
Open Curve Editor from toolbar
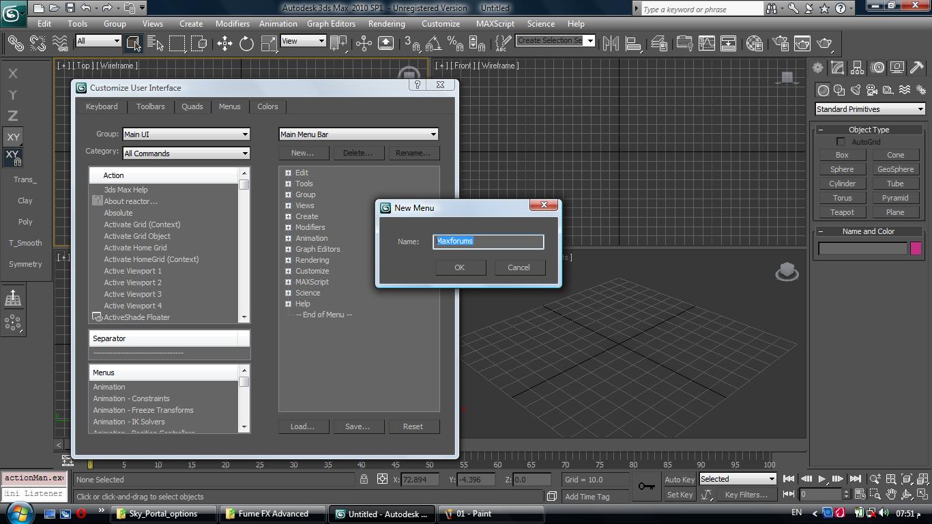tap(706, 44)
